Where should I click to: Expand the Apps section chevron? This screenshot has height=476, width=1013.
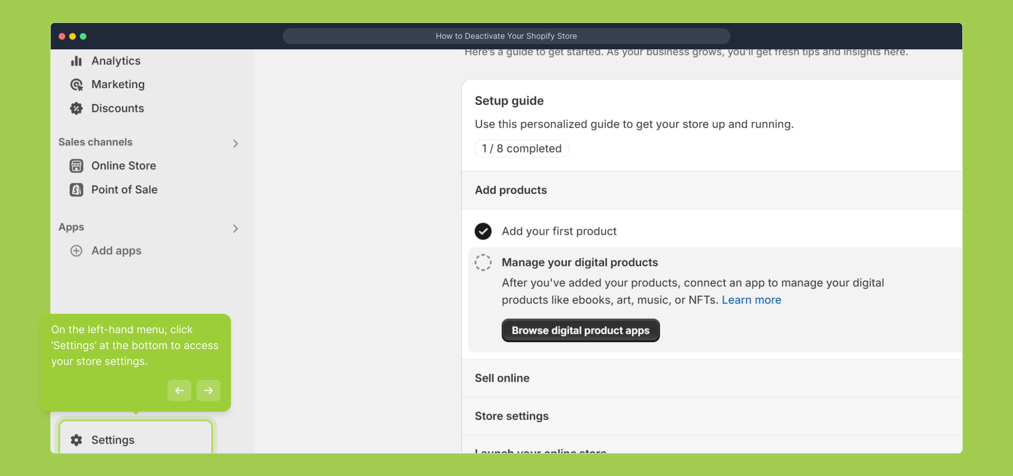[x=235, y=228]
